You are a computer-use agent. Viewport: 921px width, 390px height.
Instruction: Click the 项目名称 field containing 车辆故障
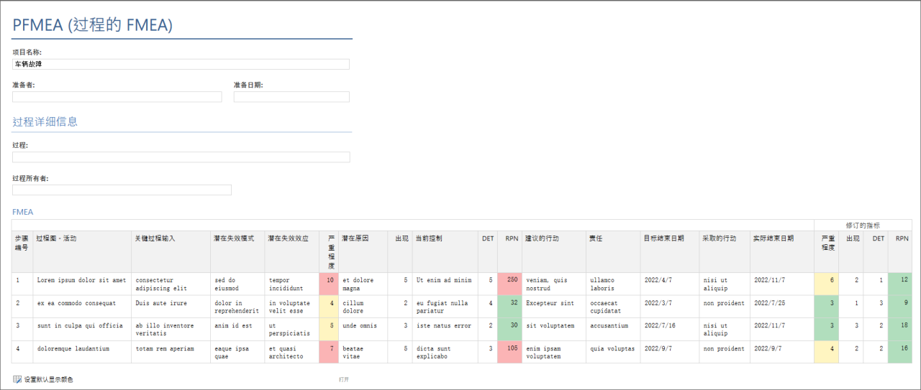181,64
